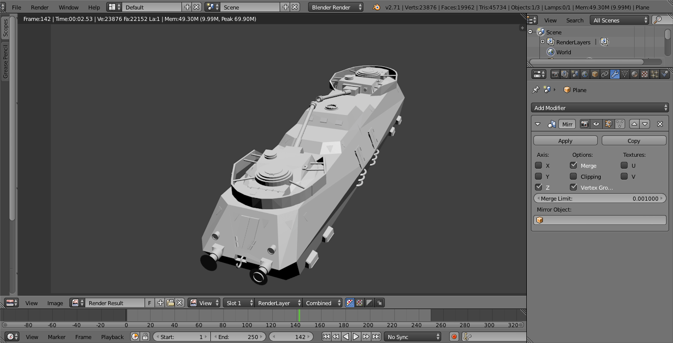The image size is (673, 343).
Task: Open the Object properties cube tab
Action: (x=595, y=74)
